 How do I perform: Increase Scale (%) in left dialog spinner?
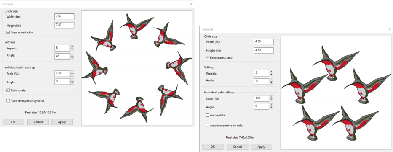(72, 72)
